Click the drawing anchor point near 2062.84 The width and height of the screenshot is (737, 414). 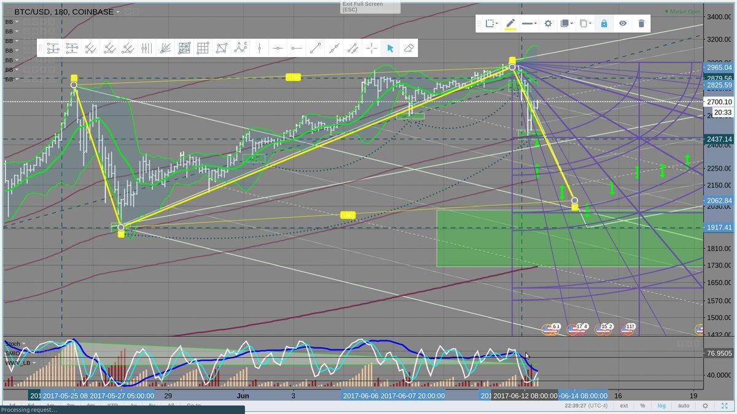pyautogui.click(x=574, y=201)
